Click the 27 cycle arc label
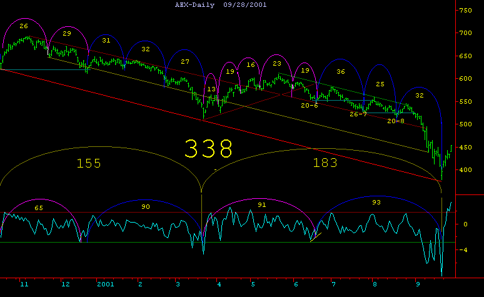The width and height of the screenshot is (484, 297). point(185,62)
